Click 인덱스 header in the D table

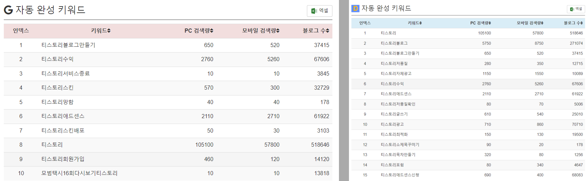(x=365, y=23)
